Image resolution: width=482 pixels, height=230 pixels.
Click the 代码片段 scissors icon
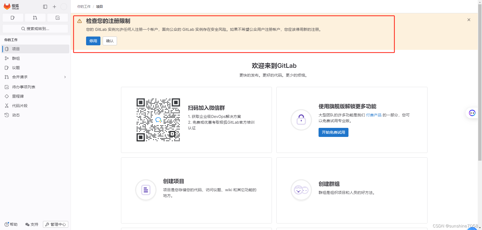tap(7, 106)
